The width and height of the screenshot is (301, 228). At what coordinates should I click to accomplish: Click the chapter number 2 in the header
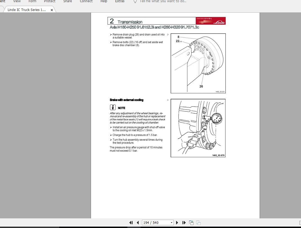(112, 21)
